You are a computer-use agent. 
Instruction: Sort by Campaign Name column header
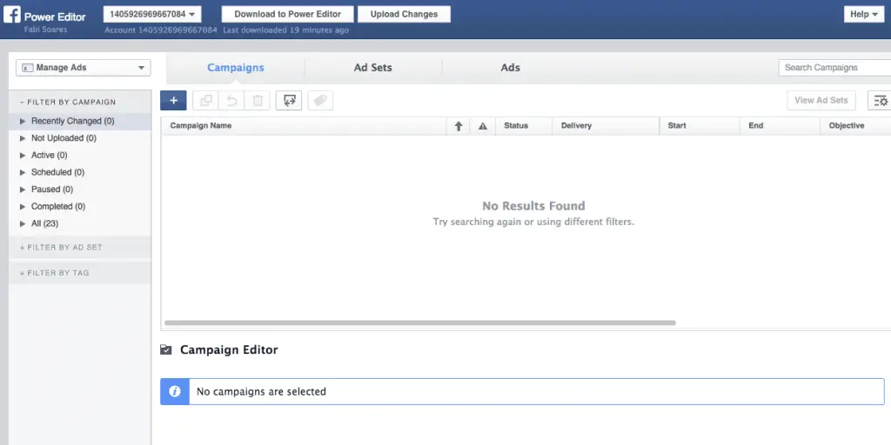click(304, 126)
